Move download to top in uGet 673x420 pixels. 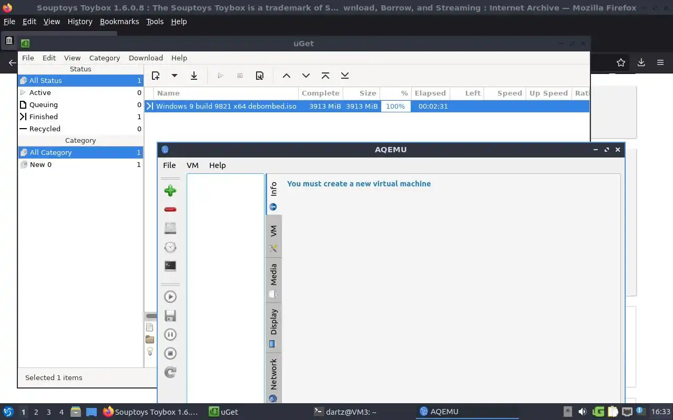[325, 76]
